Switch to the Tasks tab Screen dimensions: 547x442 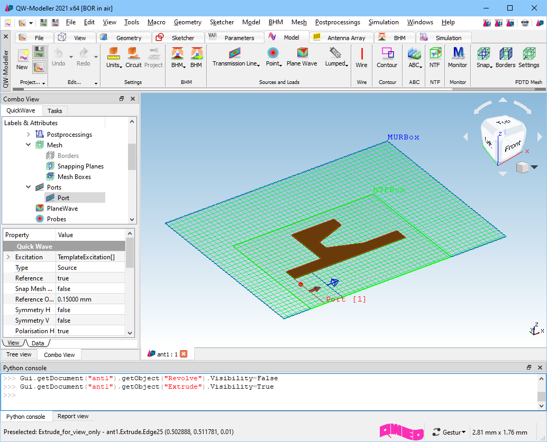[54, 111]
